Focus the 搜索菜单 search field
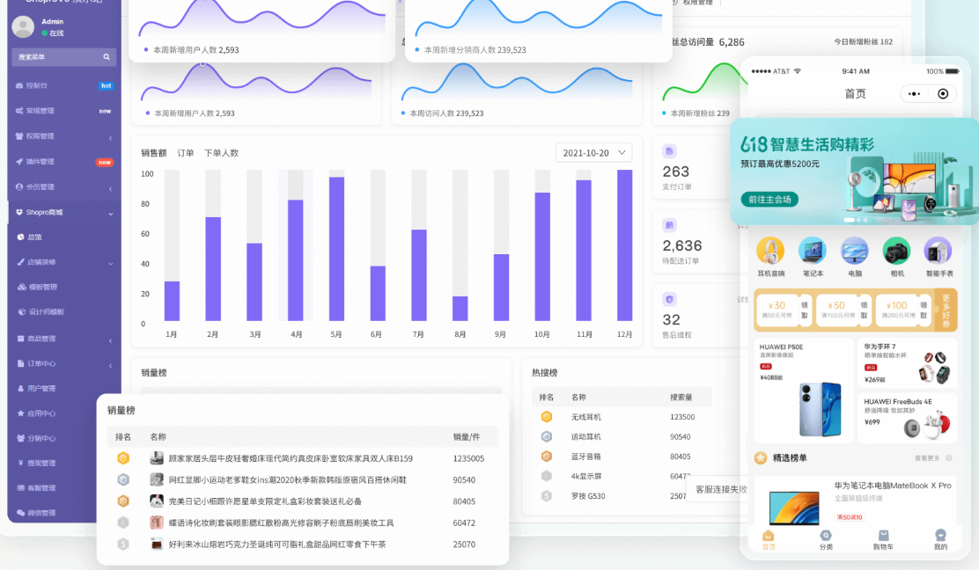 pos(55,57)
